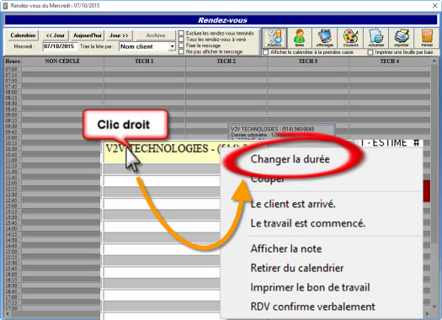442x320 pixels.
Task: Click the Fermer exit door icon
Action: click(x=427, y=38)
